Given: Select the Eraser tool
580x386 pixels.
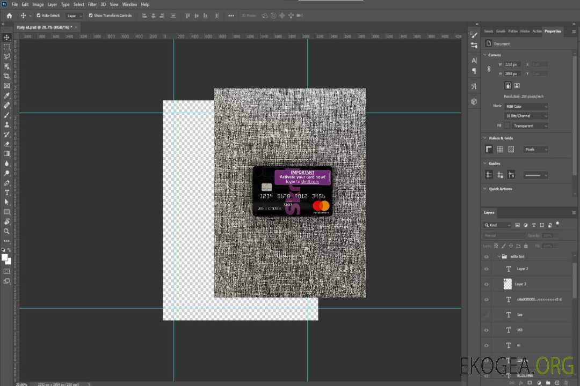Looking at the screenshot, I should pos(6,144).
